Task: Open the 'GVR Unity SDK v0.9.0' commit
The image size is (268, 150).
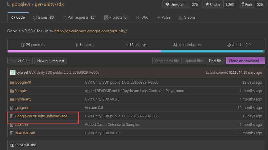Action: click(102, 133)
